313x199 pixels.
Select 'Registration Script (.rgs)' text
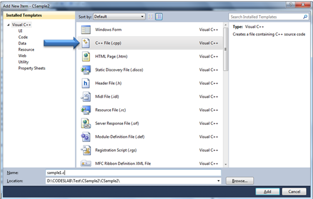(x=116, y=150)
